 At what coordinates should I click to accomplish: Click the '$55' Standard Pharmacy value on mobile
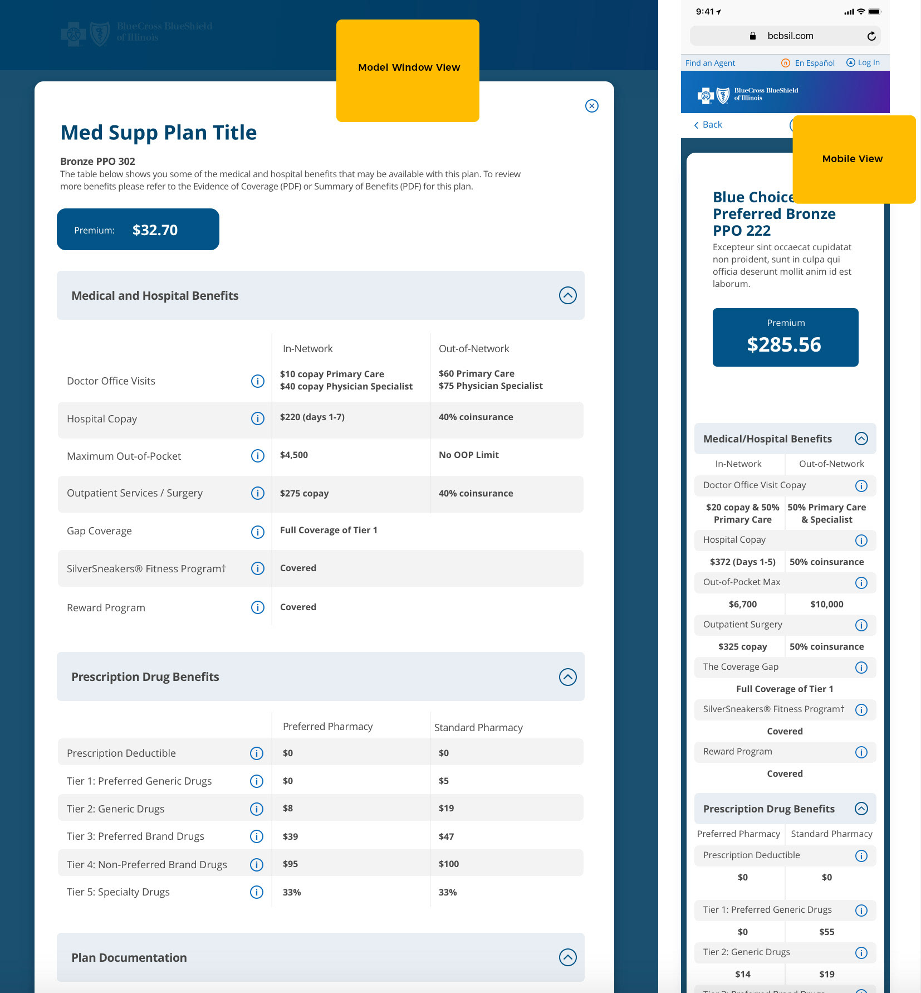pos(827,932)
